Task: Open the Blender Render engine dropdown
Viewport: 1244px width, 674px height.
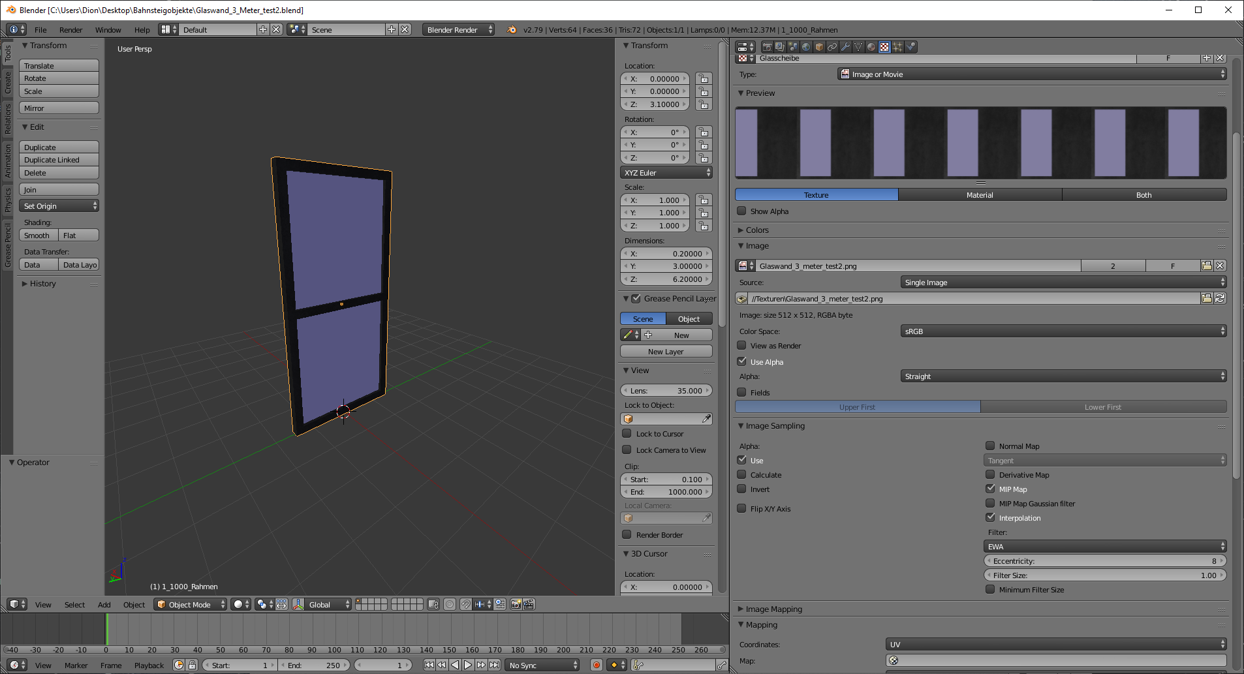Action: [x=458, y=30]
